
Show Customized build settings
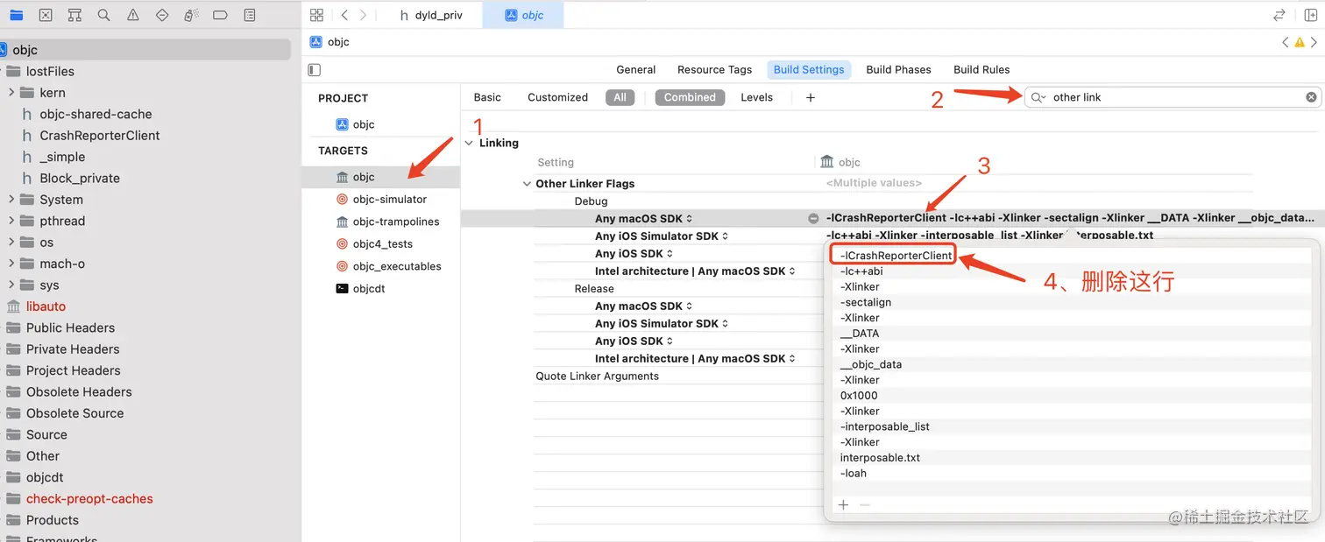(557, 97)
